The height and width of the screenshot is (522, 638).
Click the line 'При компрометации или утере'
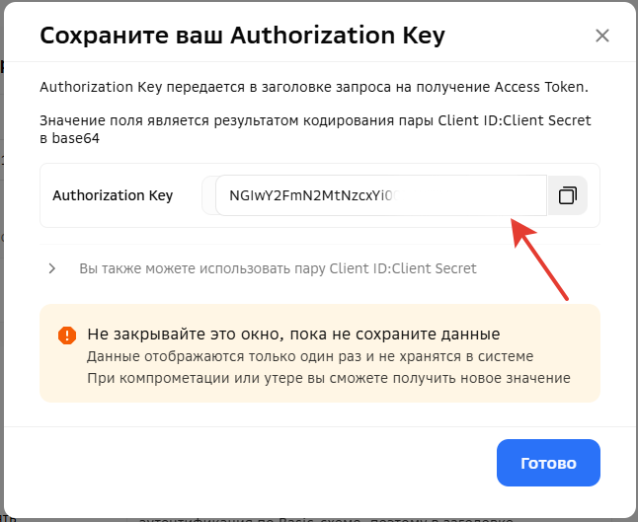(328, 378)
